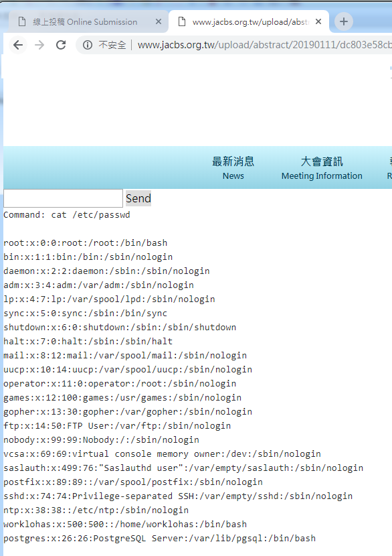Viewport: 392px width, 556px height.
Task: Open a new browser tab
Action: (x=343, y=21)
